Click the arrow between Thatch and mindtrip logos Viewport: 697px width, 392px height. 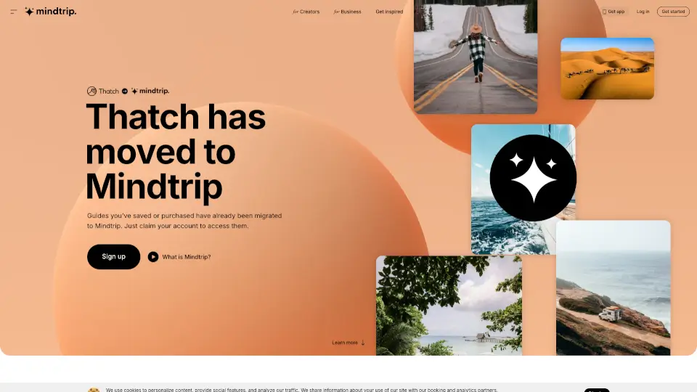pos(125,91)
